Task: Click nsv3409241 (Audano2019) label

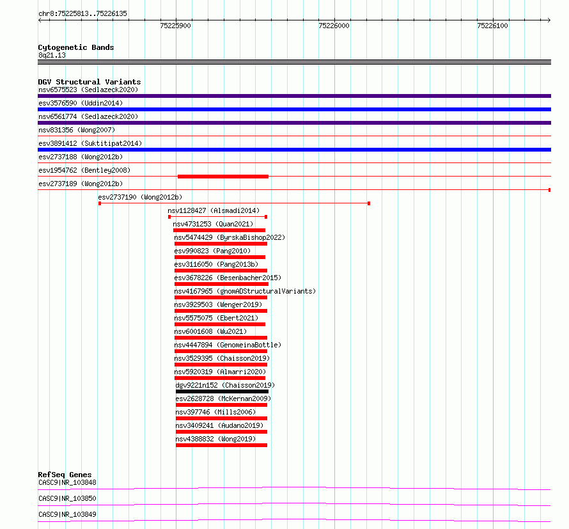Action: point(219,425)
